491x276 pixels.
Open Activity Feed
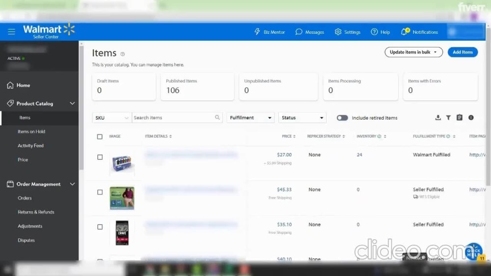click(30, 146)
